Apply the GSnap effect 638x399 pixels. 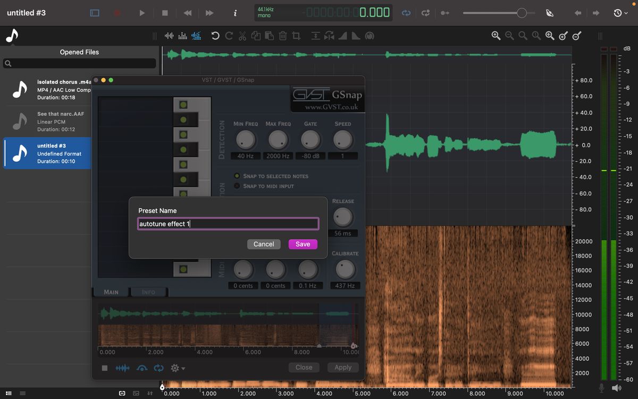(343, 367)
